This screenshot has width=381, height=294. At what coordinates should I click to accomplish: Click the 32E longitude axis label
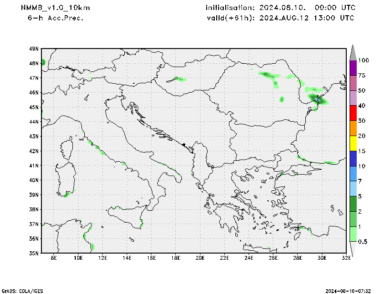(346, 258)
